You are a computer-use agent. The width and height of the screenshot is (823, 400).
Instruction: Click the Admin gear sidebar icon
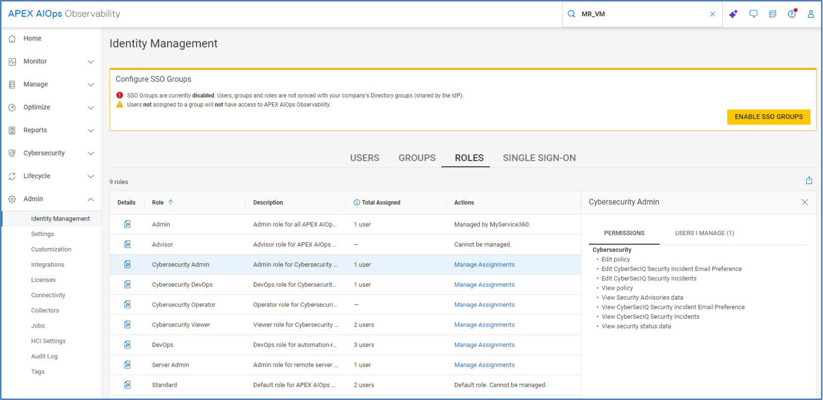click(12, 199)
